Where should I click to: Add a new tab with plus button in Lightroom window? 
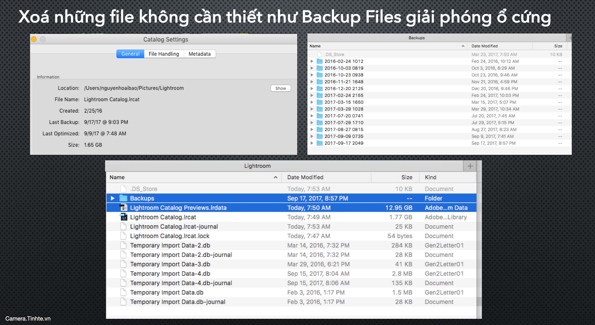click(x=470, y=166)
